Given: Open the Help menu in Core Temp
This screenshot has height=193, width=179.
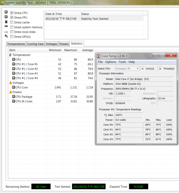Looking at the screenshot, I should pos(132,62).
